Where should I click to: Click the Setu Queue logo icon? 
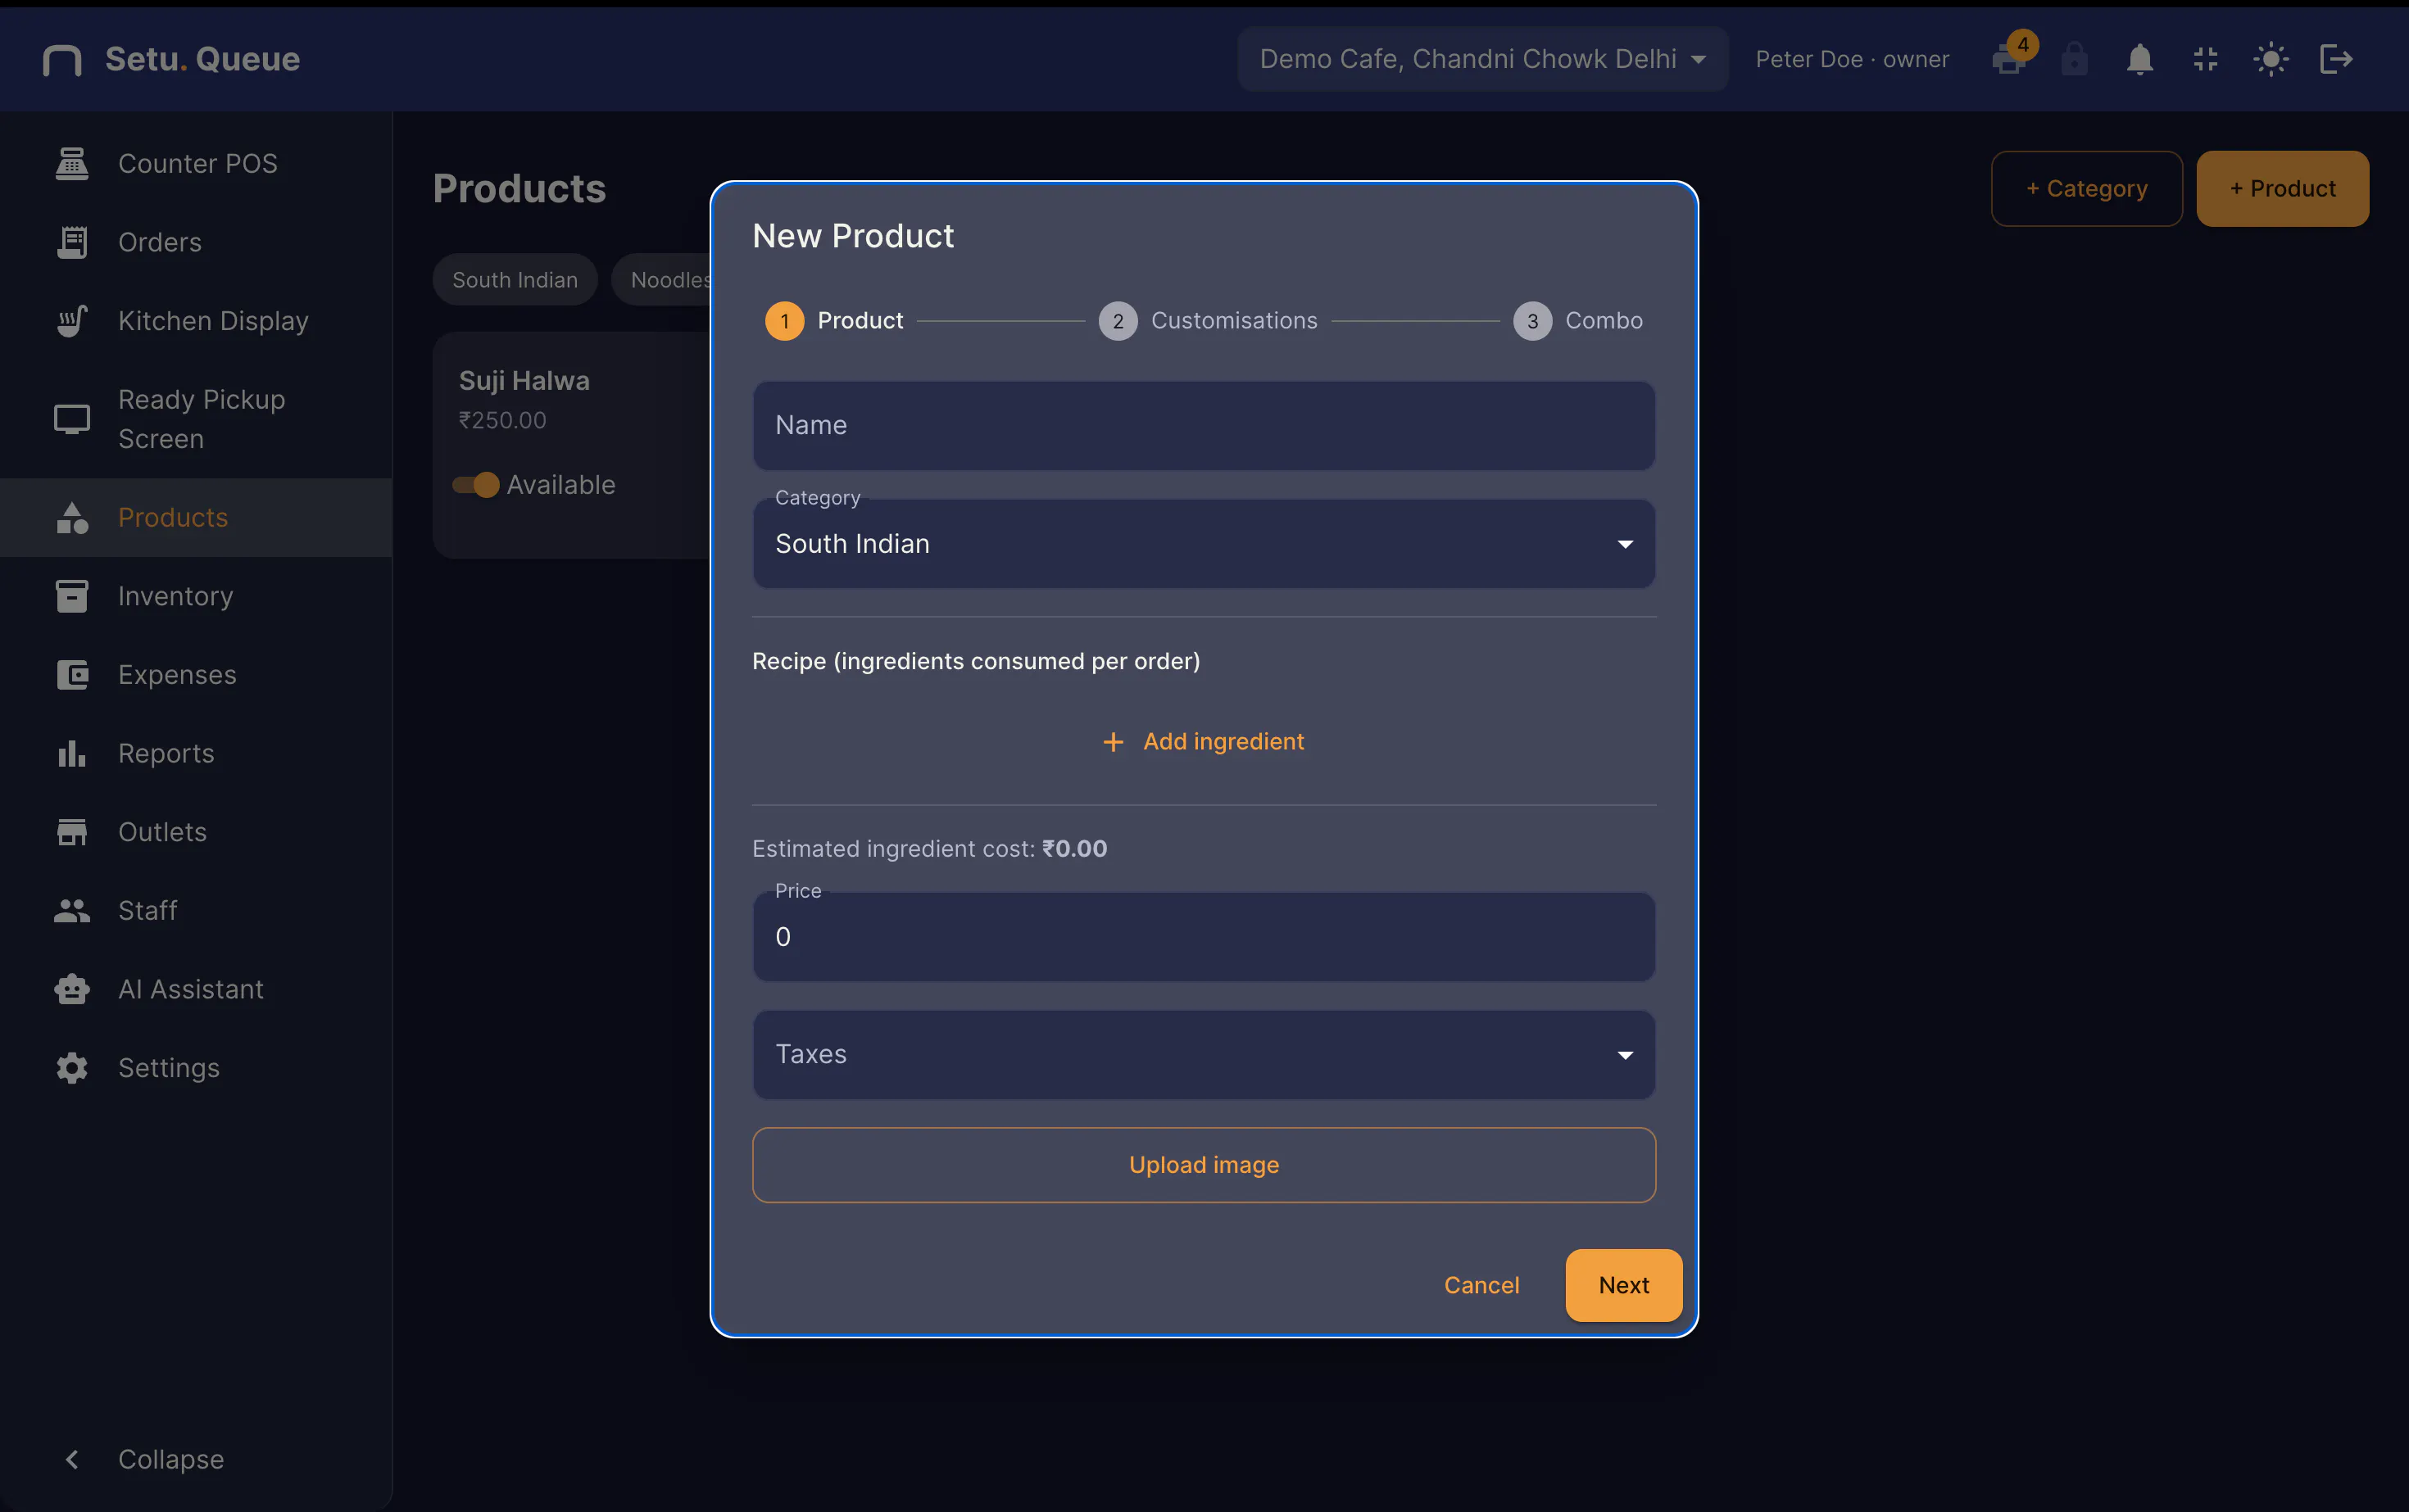pyautogui.click(x=62, y=60)
